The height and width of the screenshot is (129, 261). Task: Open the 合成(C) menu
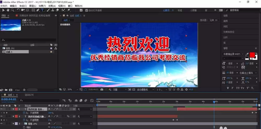pyautogui.click(x=23, y=6)
